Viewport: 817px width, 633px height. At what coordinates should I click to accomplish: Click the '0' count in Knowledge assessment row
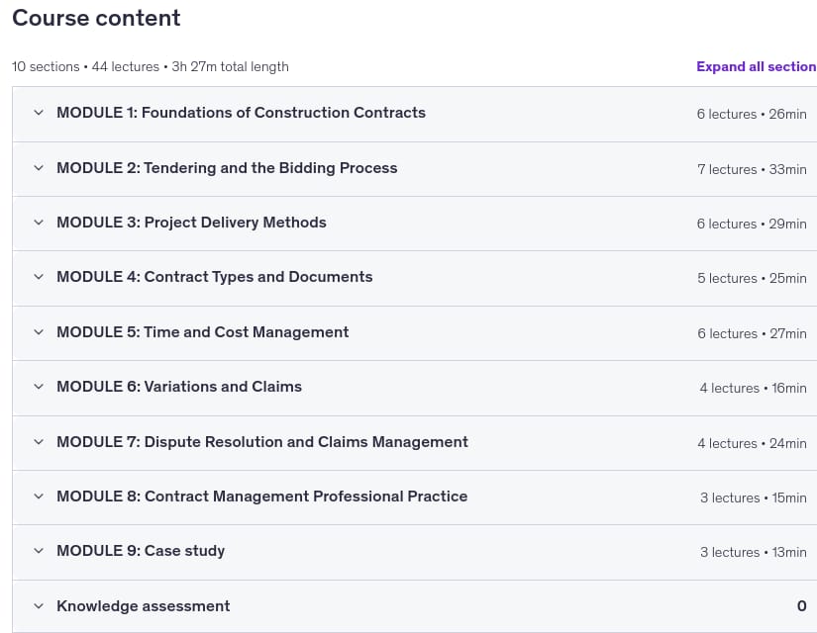(x=801, y=606)
